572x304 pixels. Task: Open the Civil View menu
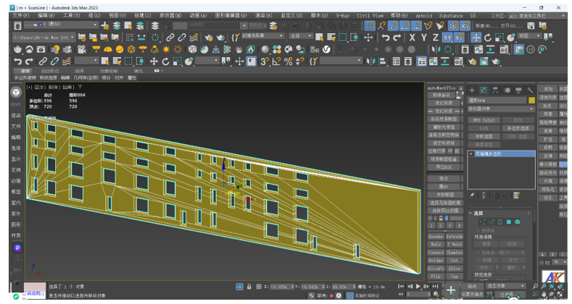[370, 14]
